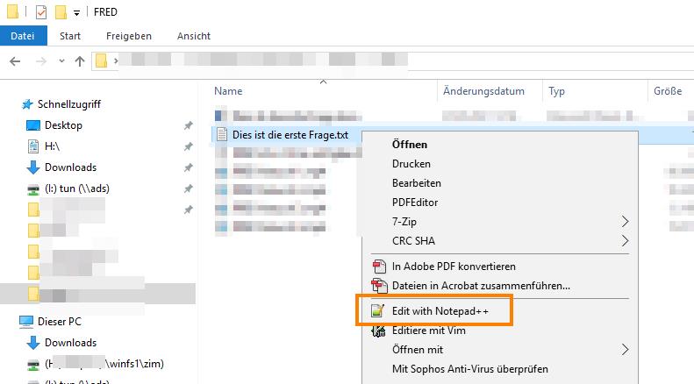Image resolution: width=694 pixels, height=384 pixels.
Task: Open Downloads under Dieser PC
Action: coord(70,343)
